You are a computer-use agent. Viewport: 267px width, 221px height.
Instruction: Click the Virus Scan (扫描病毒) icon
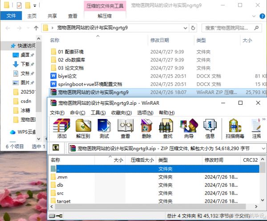(x=235, y=129)
